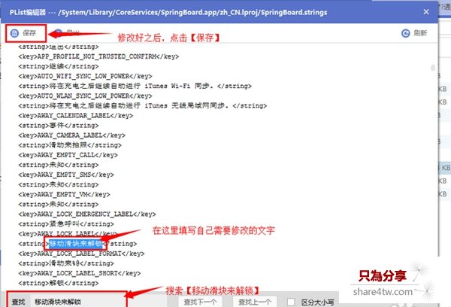The width and height of the screenshot is (451, 307).
Task: Click the file path in the title bar
Action: click(192, 12)
